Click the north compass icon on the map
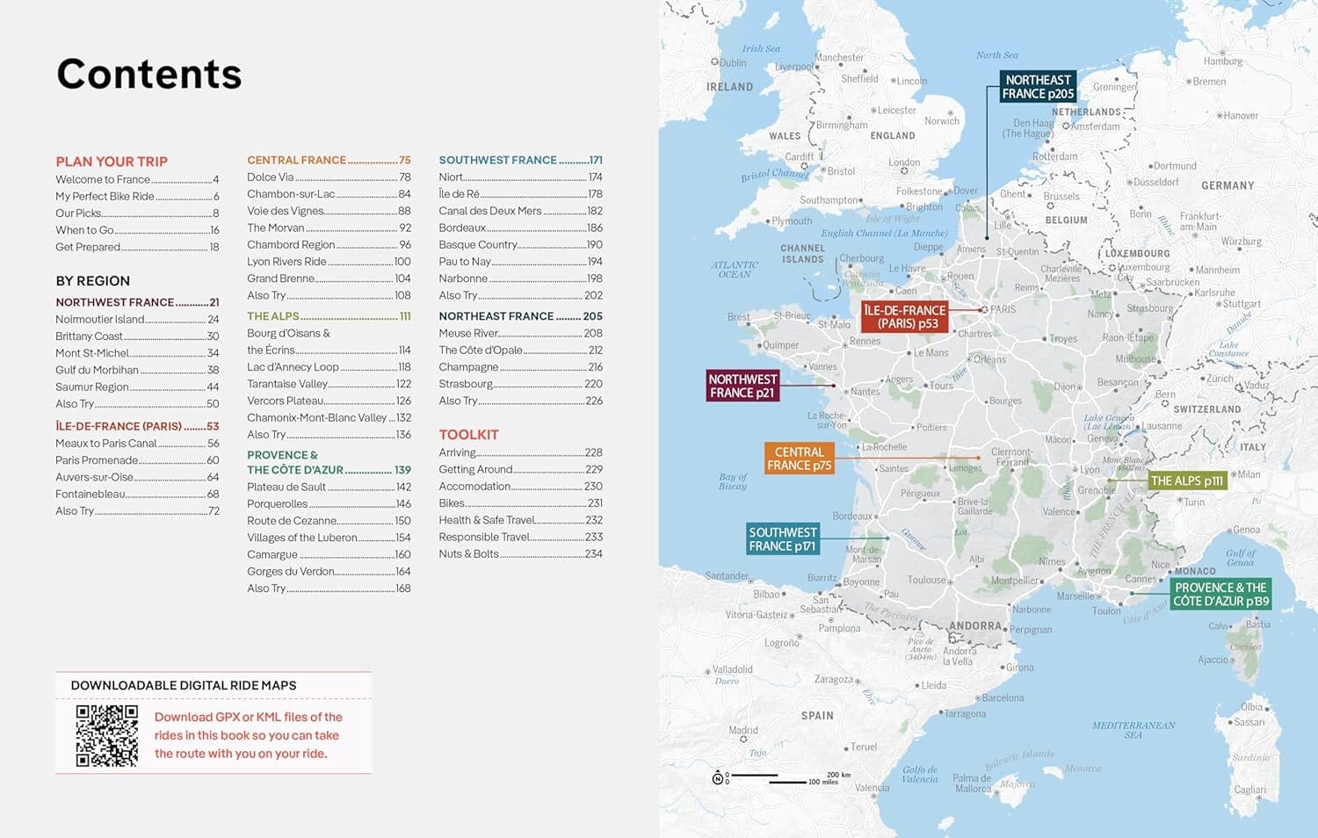Viewport: 1318px width, 838px height. click(718, 777)
